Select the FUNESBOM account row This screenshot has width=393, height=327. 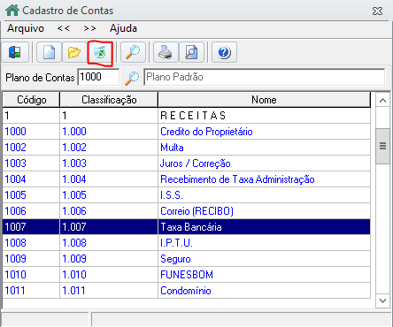(187, 275)
